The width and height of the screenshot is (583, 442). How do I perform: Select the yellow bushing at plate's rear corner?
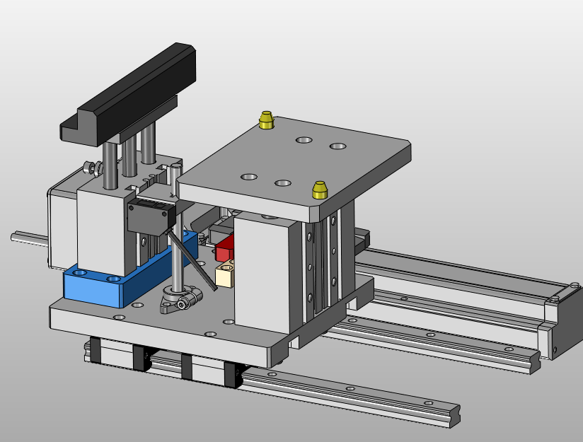pos(266,120)
